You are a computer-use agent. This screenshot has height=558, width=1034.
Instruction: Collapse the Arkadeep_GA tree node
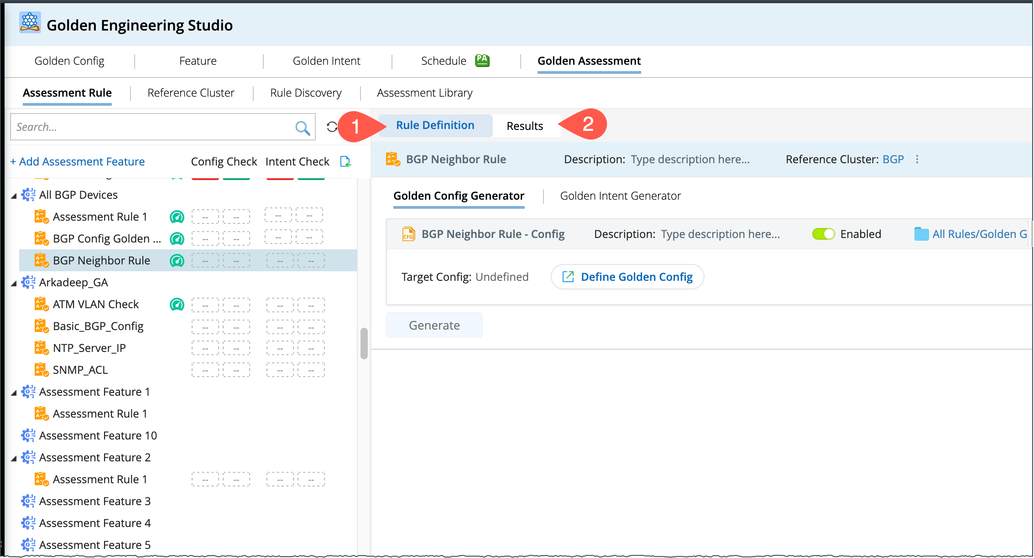point(14,284)
